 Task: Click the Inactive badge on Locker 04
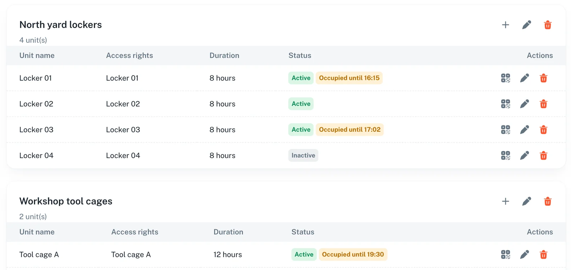coord(303,155)
